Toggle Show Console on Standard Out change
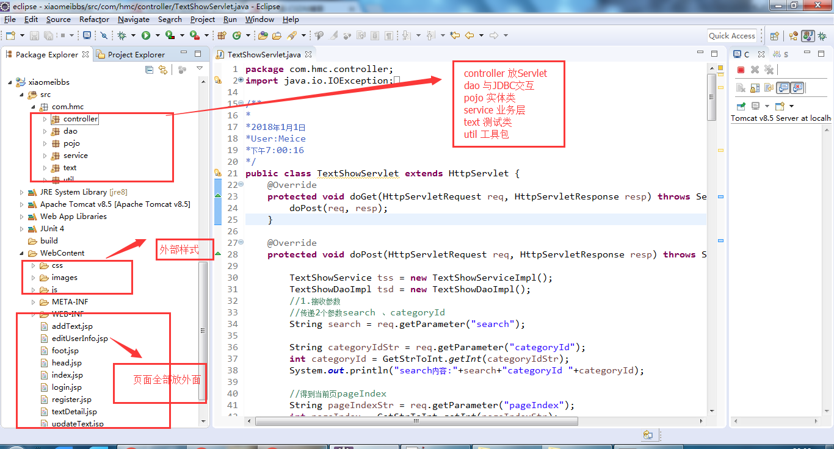Screen dimensions: 834x449 783,88
